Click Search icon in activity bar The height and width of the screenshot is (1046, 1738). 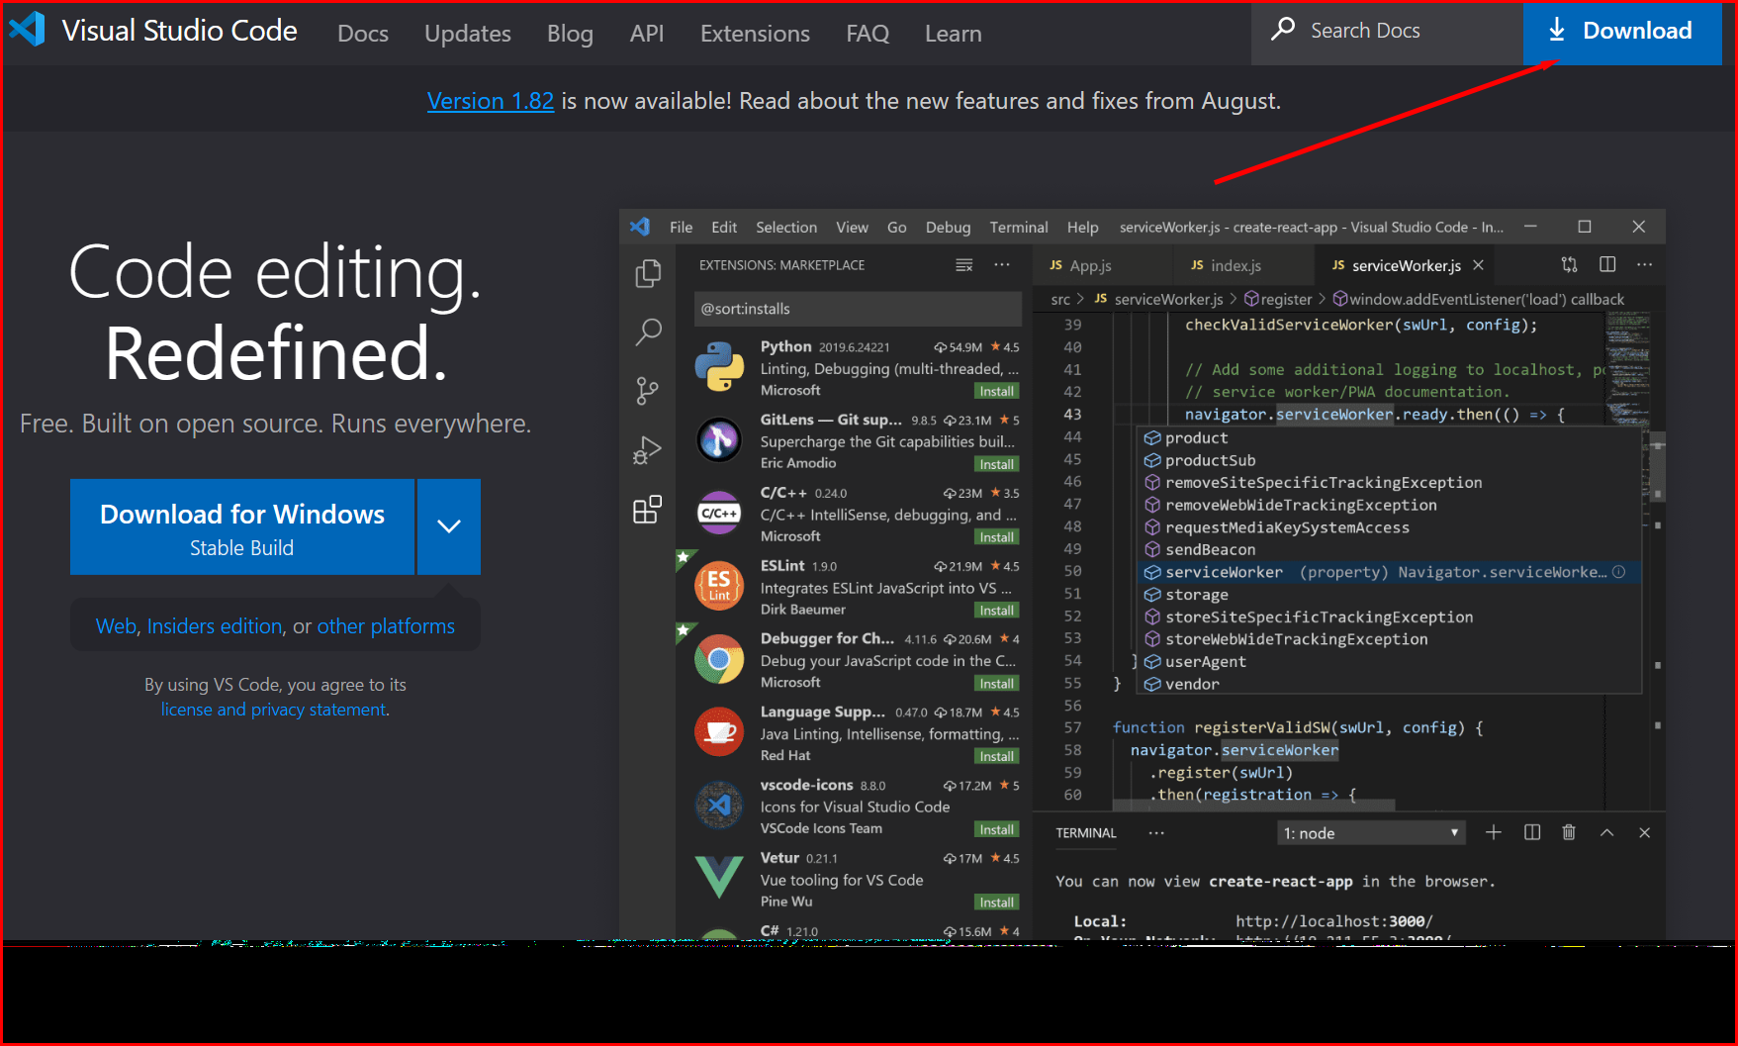click(x=648, y=332)
